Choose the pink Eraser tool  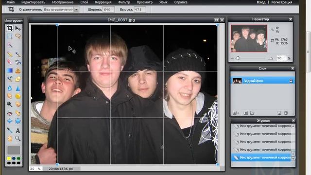[x=10, y=62]
